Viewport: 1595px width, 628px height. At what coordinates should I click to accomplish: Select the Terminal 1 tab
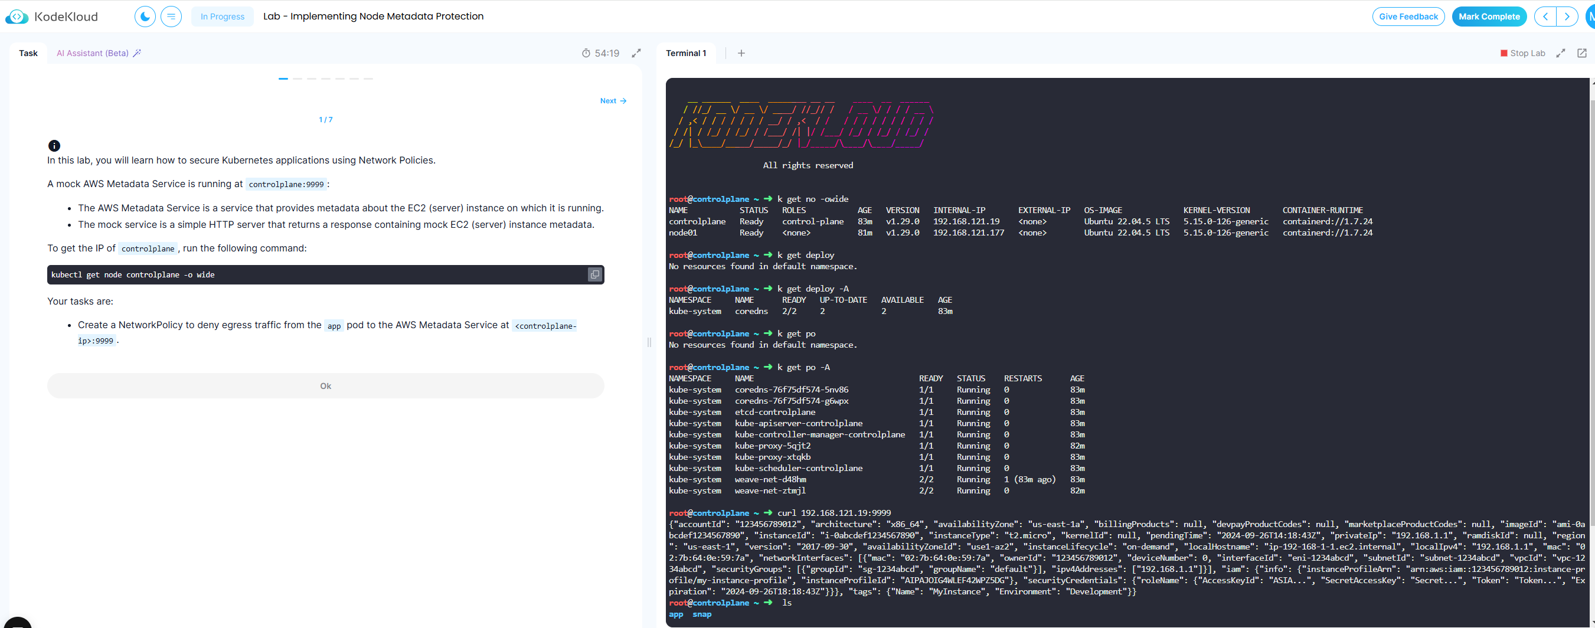(685, 53)
